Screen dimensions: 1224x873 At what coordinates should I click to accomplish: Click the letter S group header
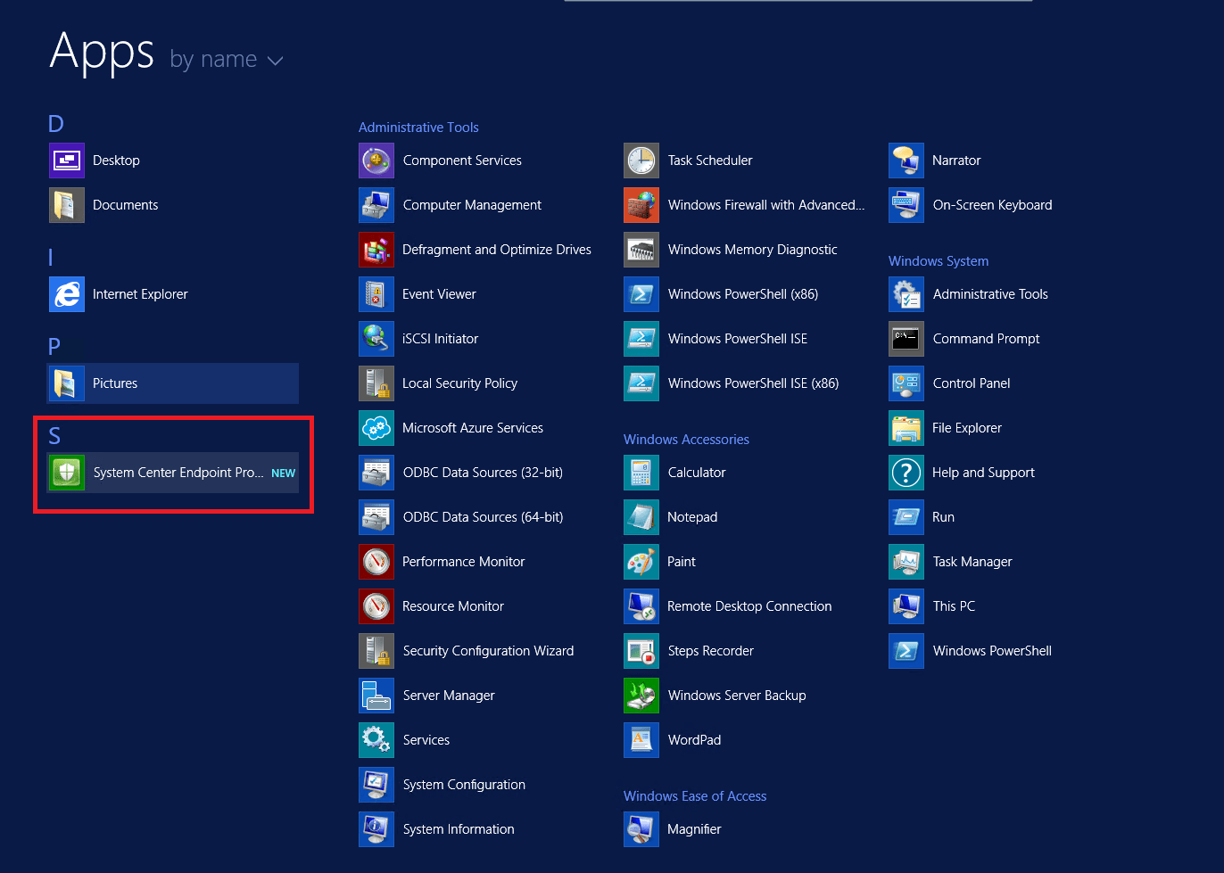point(54,436)
